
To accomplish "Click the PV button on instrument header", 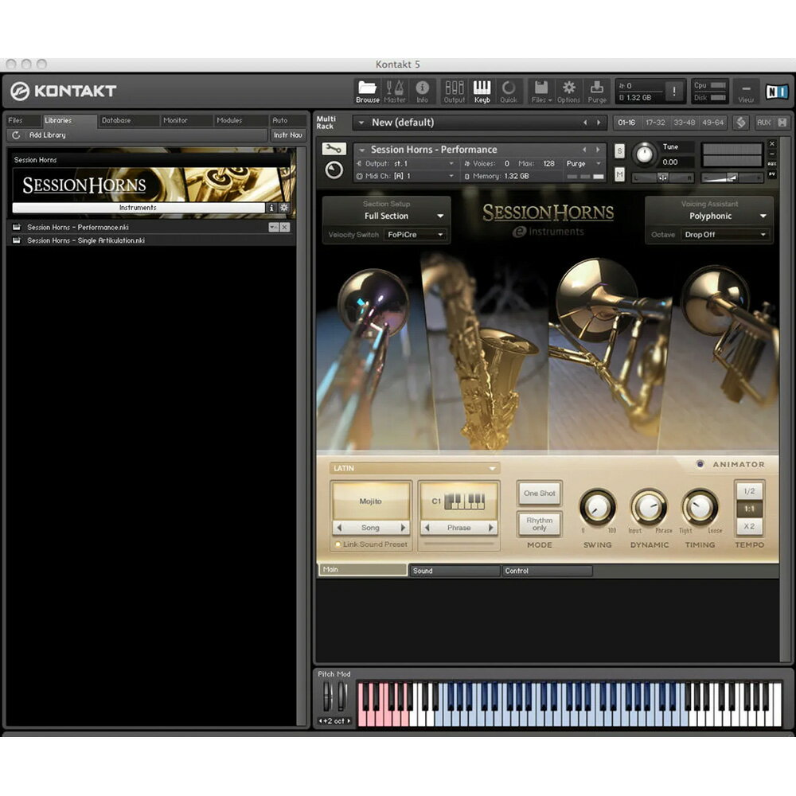I will pyautogui.click(x=771, y=174).
